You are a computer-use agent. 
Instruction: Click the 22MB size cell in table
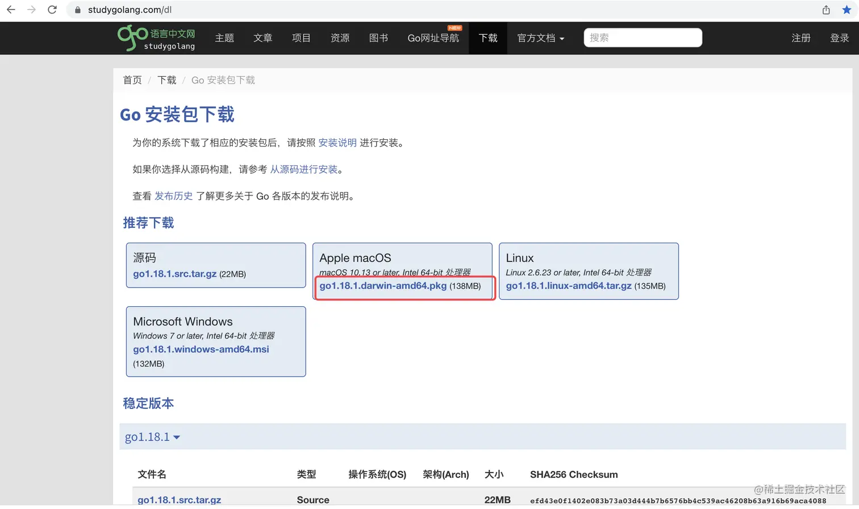497,500
